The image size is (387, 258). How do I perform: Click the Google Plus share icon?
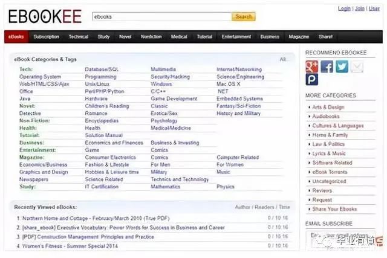312,66
